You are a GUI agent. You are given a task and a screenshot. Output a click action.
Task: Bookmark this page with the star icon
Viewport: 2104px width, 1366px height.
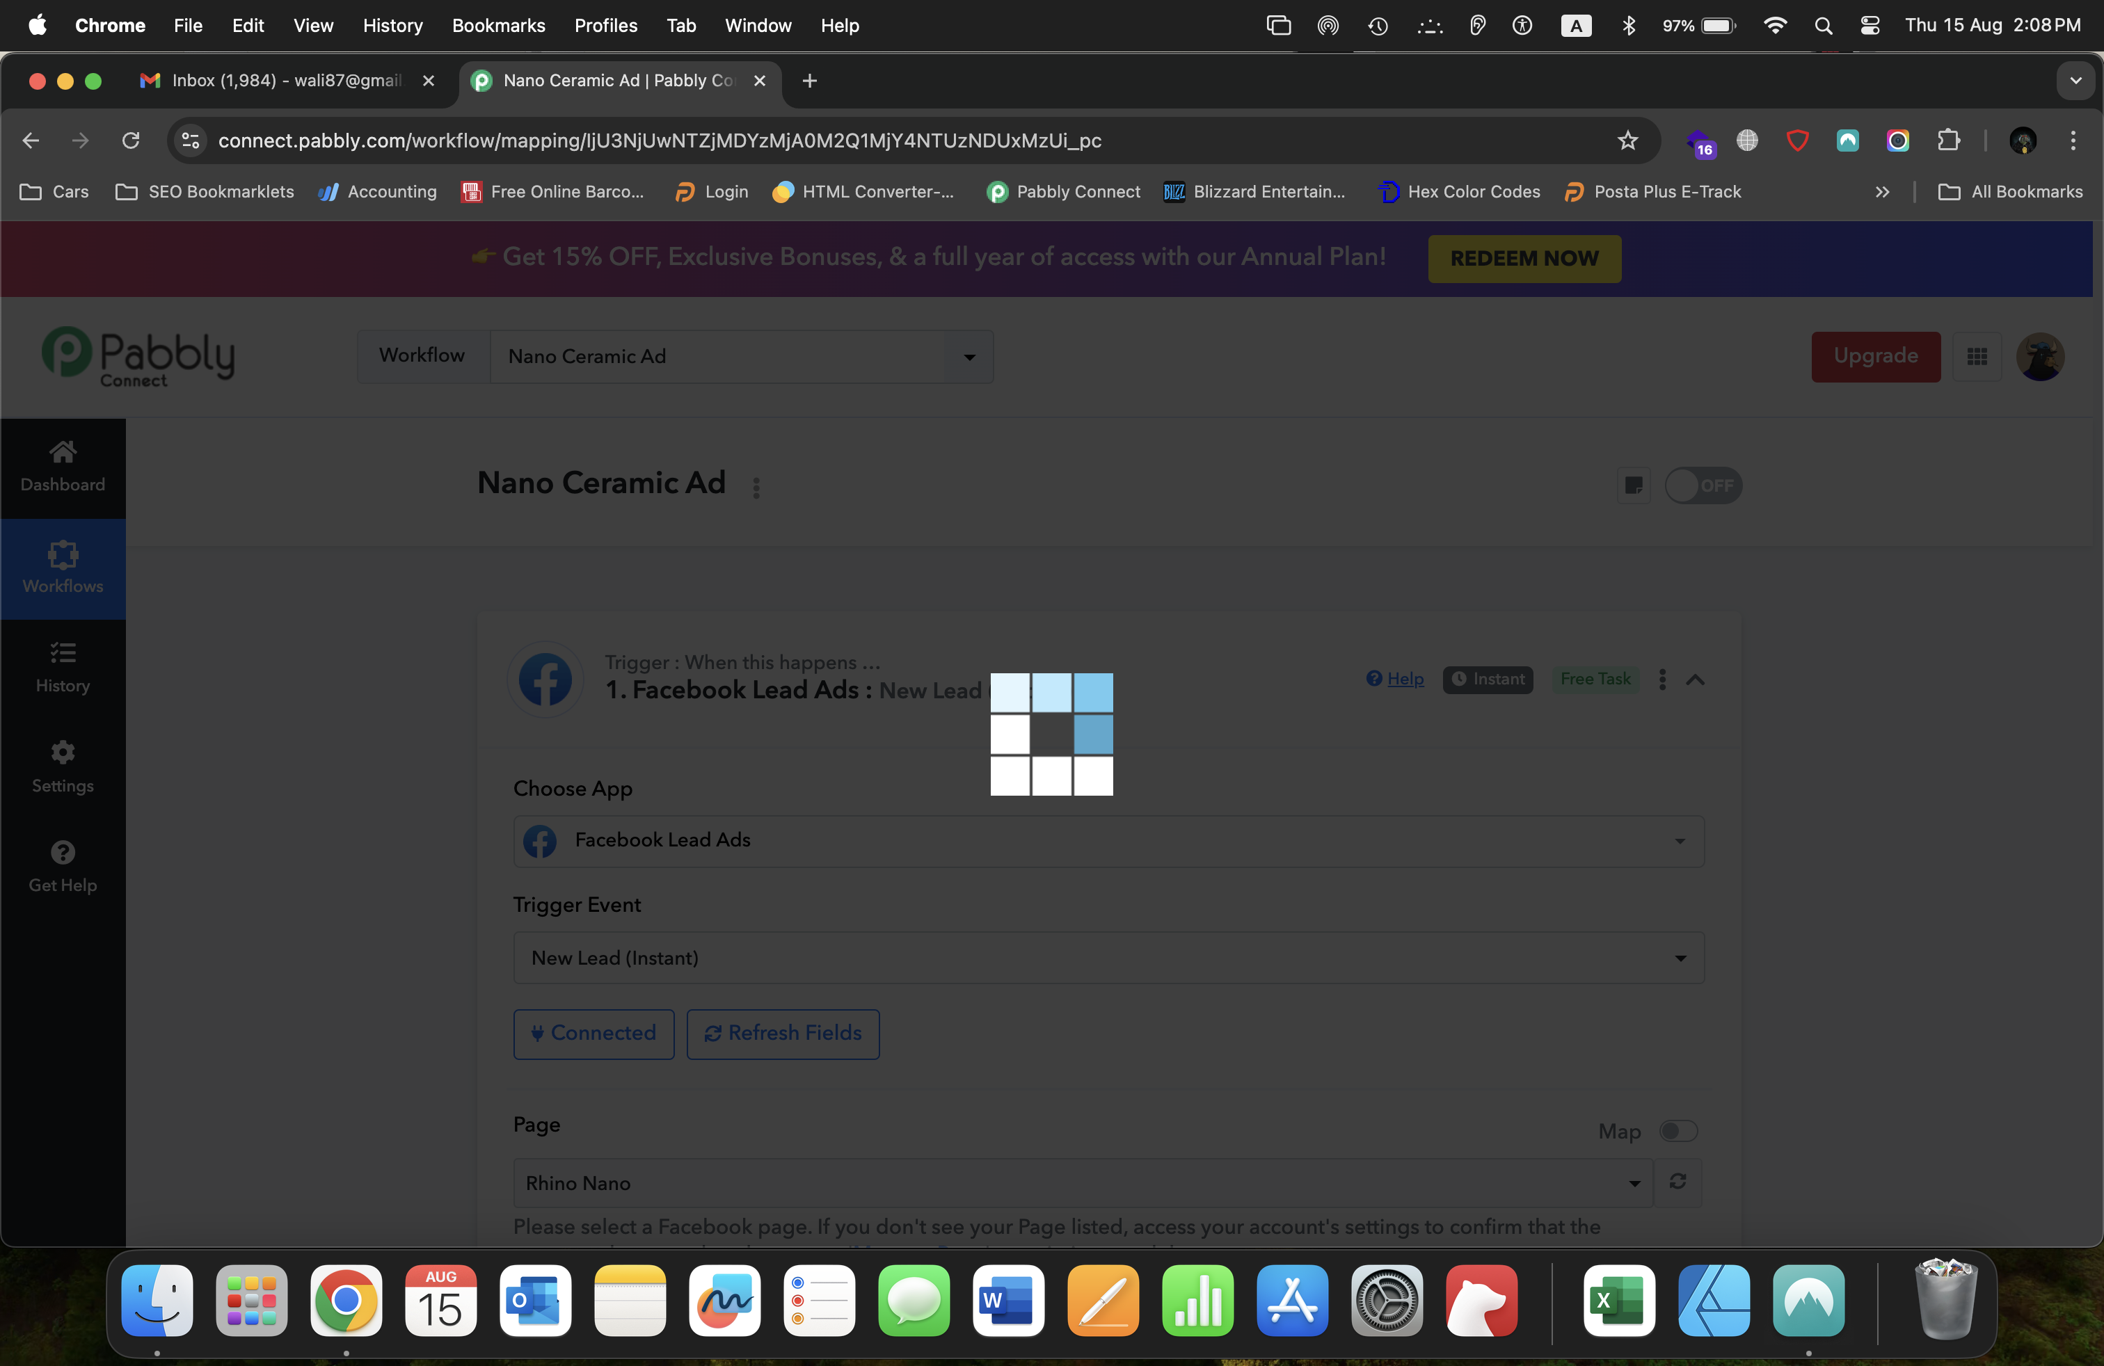[1627, 140]
